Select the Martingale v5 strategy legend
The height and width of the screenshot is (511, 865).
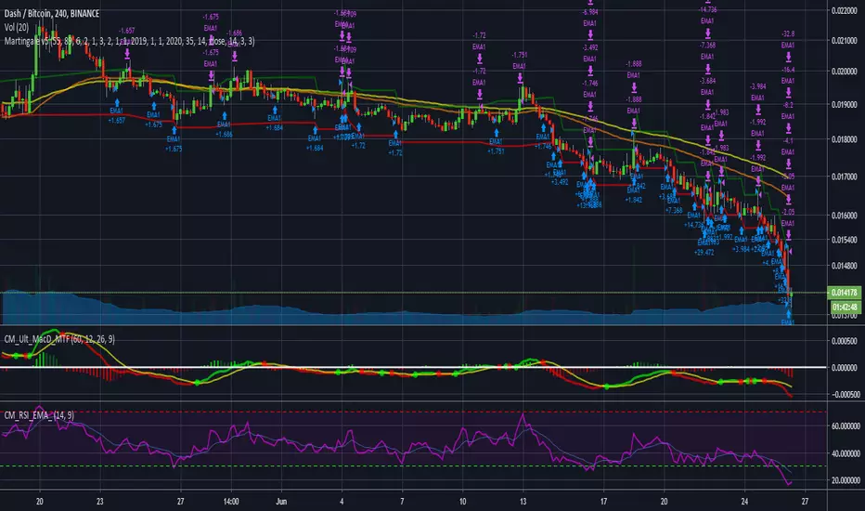click(129, 41)
